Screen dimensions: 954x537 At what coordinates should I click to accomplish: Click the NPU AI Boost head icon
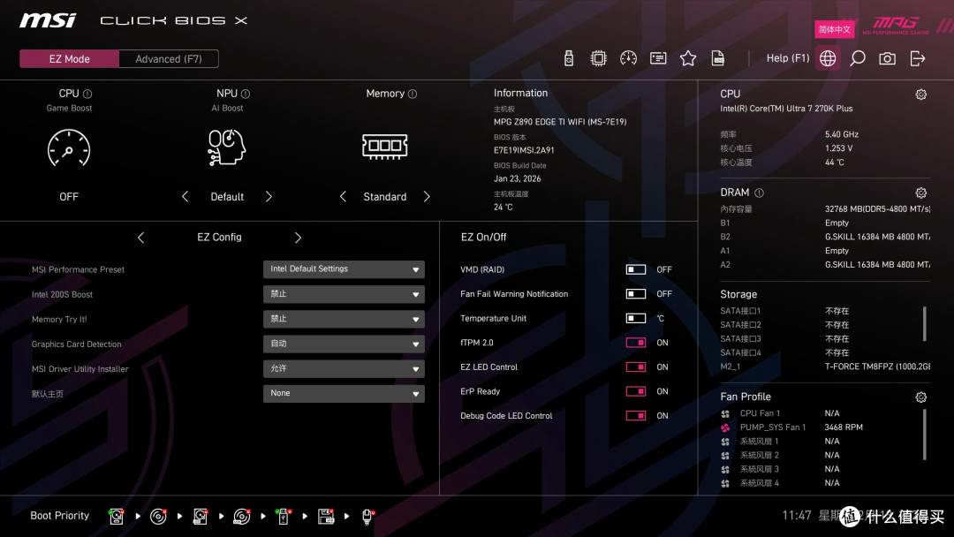[226, 147]
